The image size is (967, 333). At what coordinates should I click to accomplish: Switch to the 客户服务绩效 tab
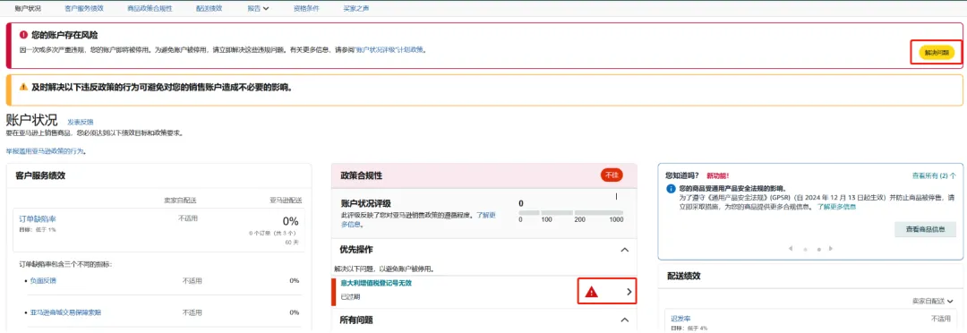point(84,9)
